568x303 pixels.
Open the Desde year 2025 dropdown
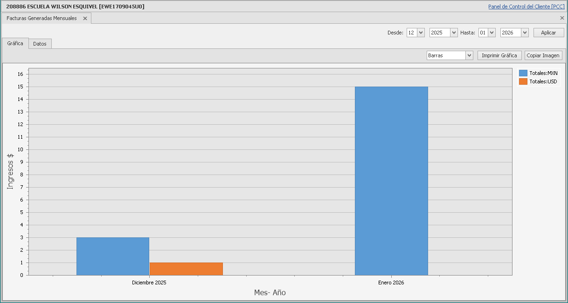pyautogui.click(x=453, y=33)
